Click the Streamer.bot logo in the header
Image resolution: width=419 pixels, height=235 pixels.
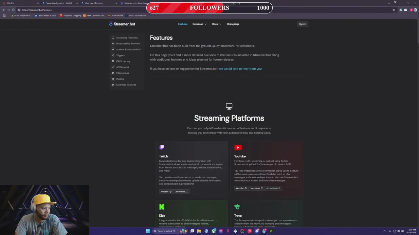[x=122, y=24]
